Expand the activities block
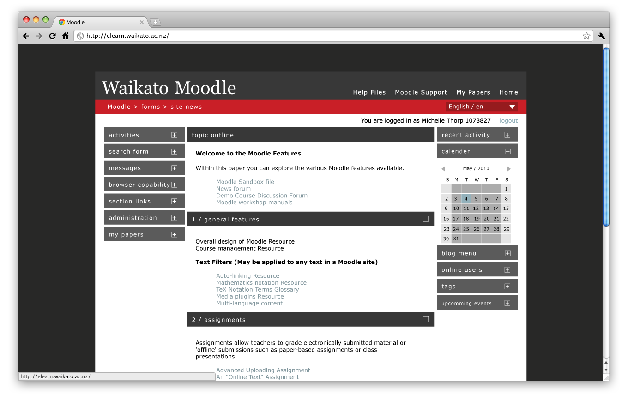Viewport: 628px width, 406px height. 174,135
